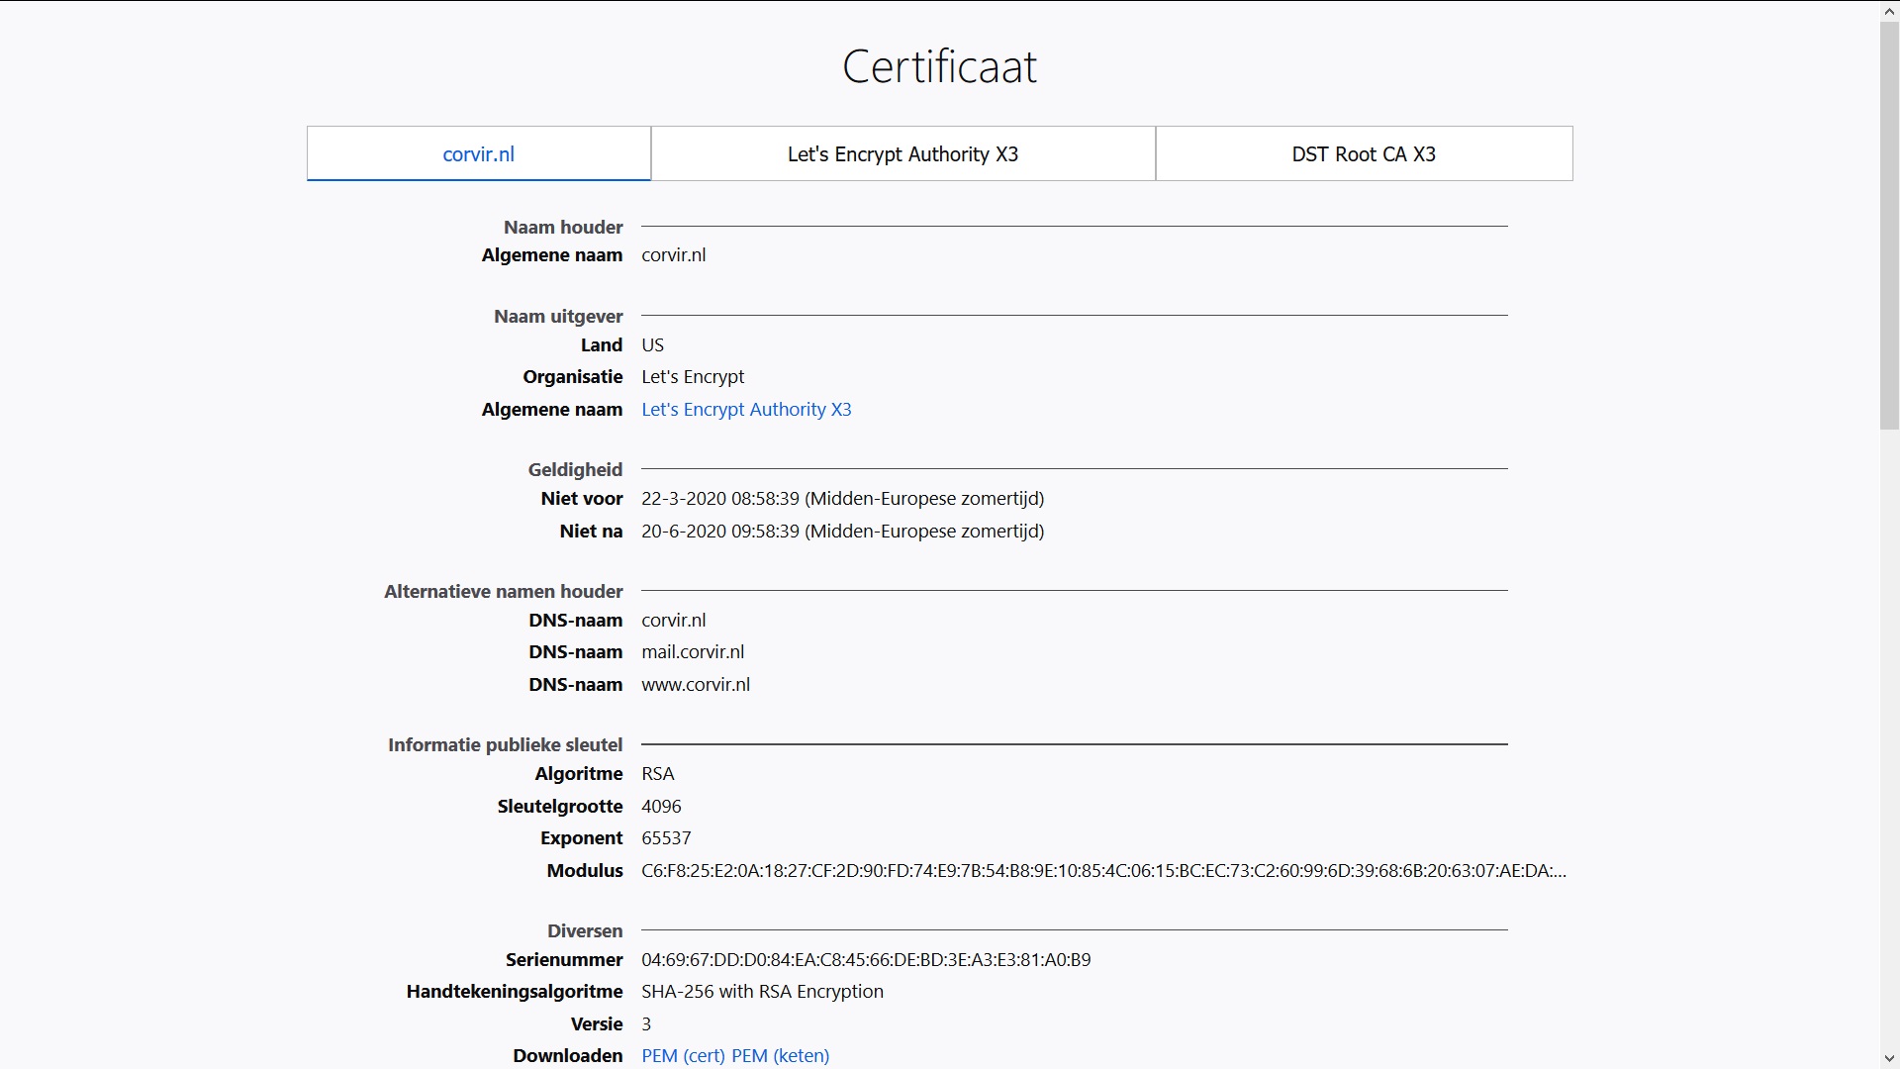Click the serial number 04:69:67:DD value

coord(866,960)
